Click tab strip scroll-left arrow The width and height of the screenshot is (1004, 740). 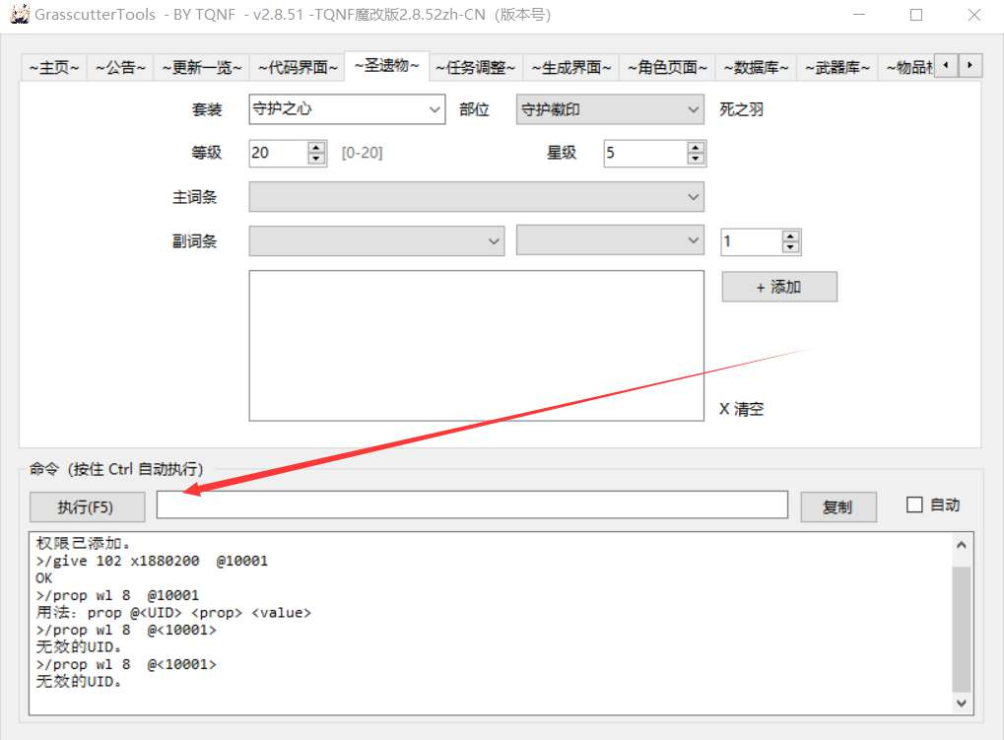coord(946,65)
